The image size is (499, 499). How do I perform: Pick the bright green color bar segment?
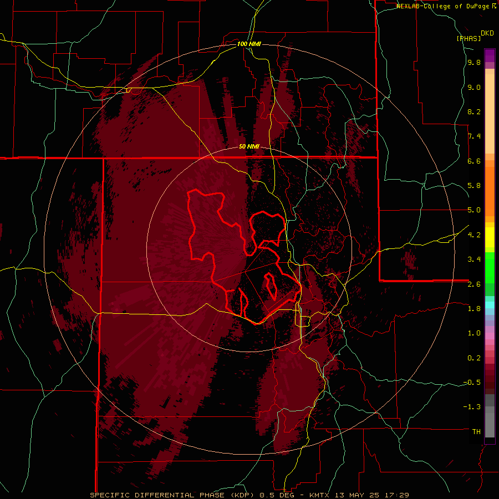pos(490,268)
